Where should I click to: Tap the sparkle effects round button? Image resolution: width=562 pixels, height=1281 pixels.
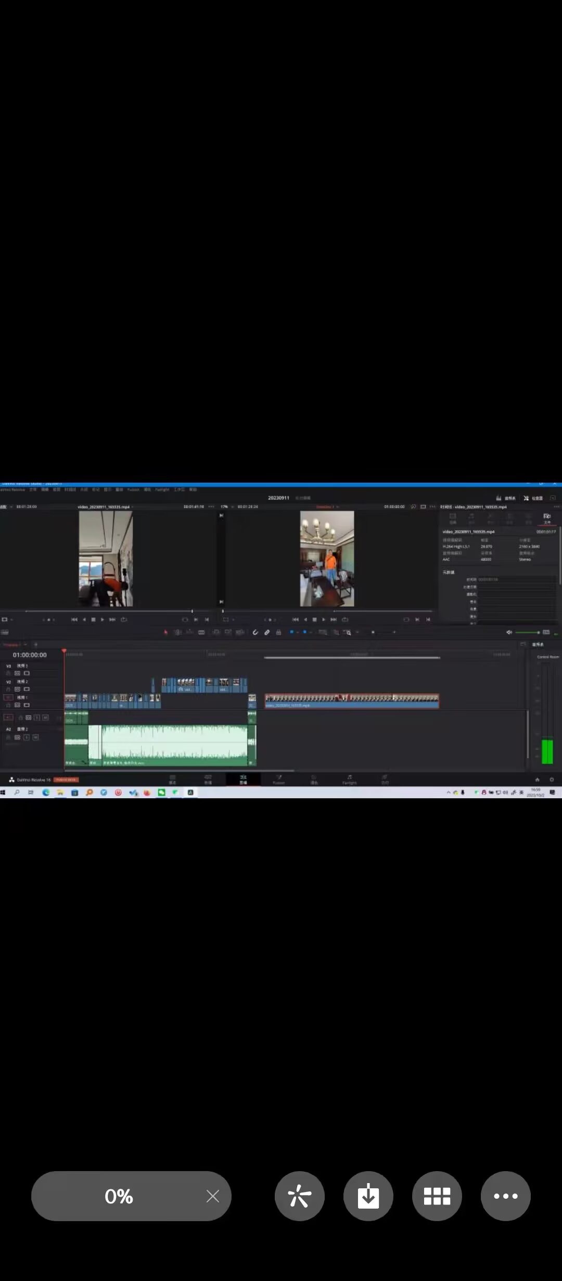tap(299, 1196)
